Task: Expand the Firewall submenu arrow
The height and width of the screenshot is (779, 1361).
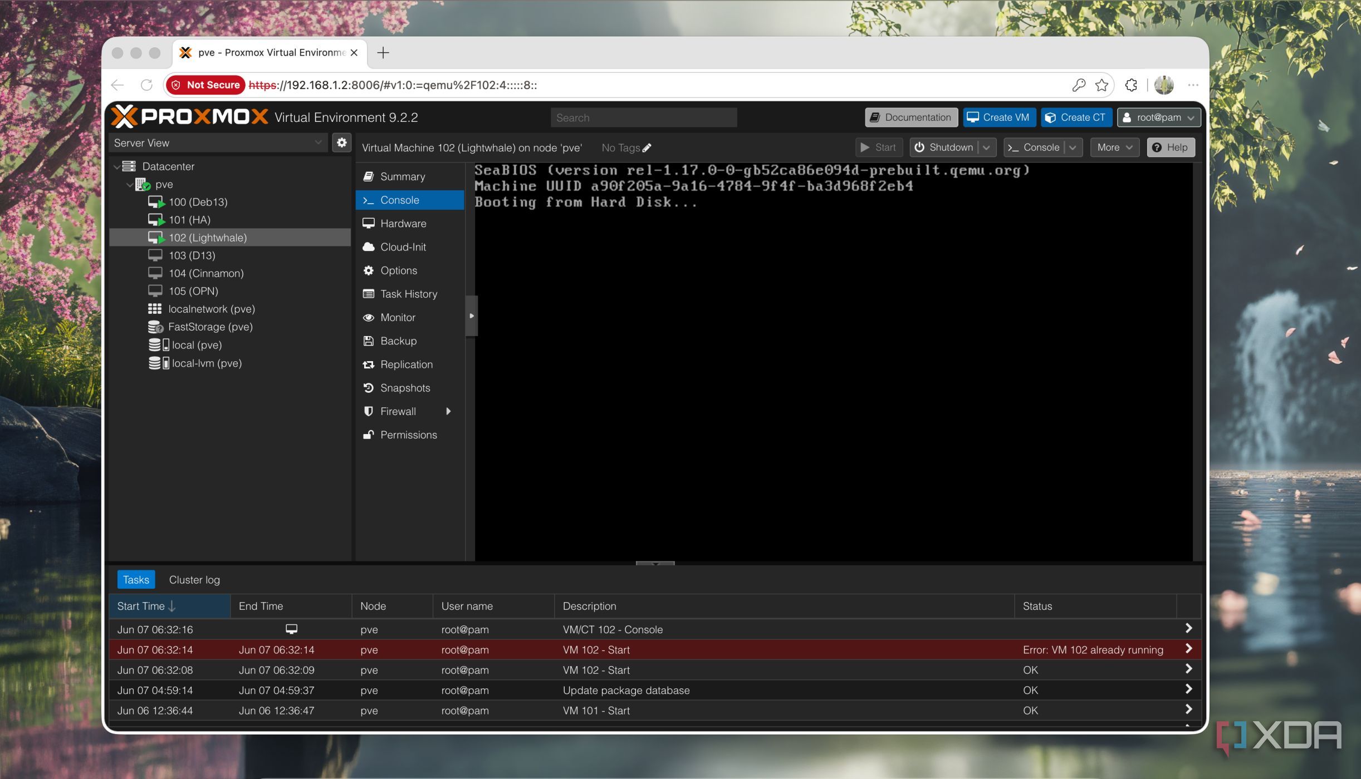Action: [448, 411]
